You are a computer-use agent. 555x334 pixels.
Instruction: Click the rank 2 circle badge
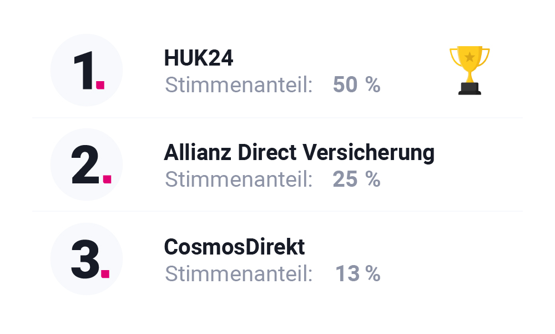pyautogui.click(x=87, y=164)
